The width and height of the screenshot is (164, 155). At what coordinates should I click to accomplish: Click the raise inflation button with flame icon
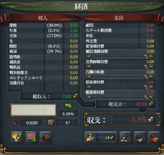[x=17, y=137]
